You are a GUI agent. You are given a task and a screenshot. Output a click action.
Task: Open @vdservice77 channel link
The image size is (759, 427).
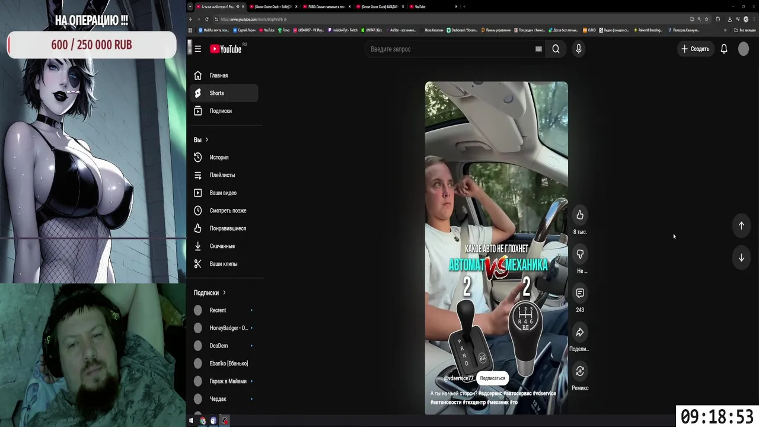click(x=458, y=378)
